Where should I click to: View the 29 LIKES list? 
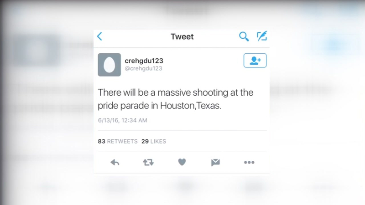pos(154,141)
